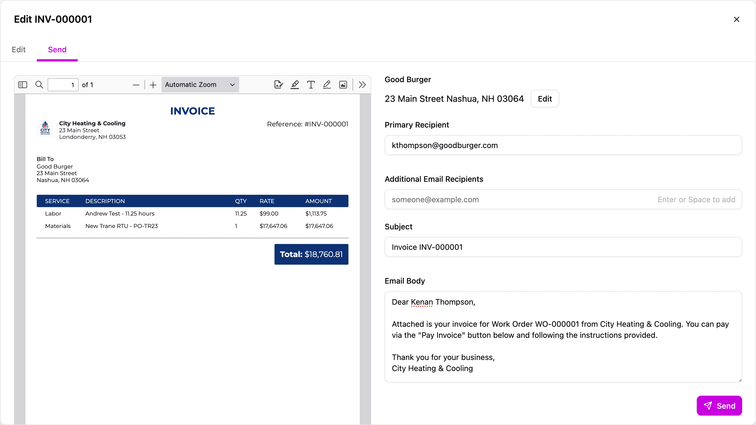
Task: Toggle the PDF viewer sidebar
Action: 23,85
